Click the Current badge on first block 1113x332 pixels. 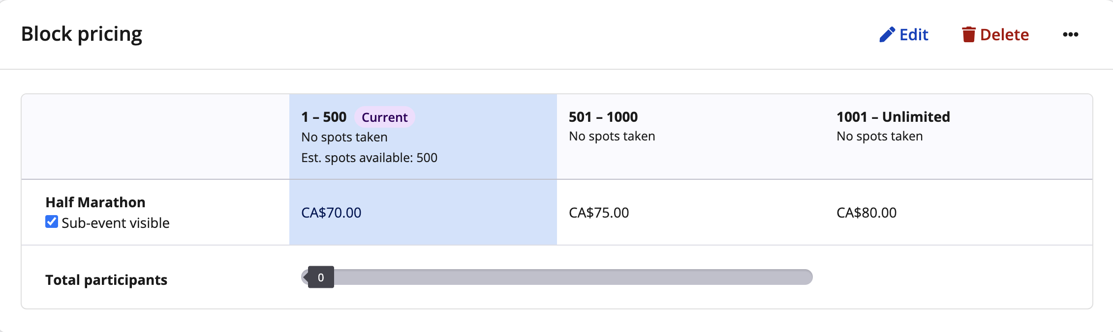pyautogui.click(x=384, y=117)
